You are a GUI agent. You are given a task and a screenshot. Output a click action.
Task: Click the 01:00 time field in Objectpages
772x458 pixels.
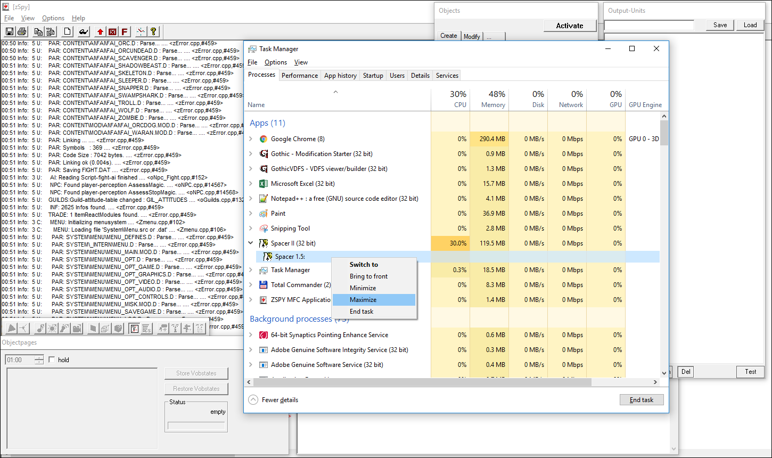click(x=20, y=360)
